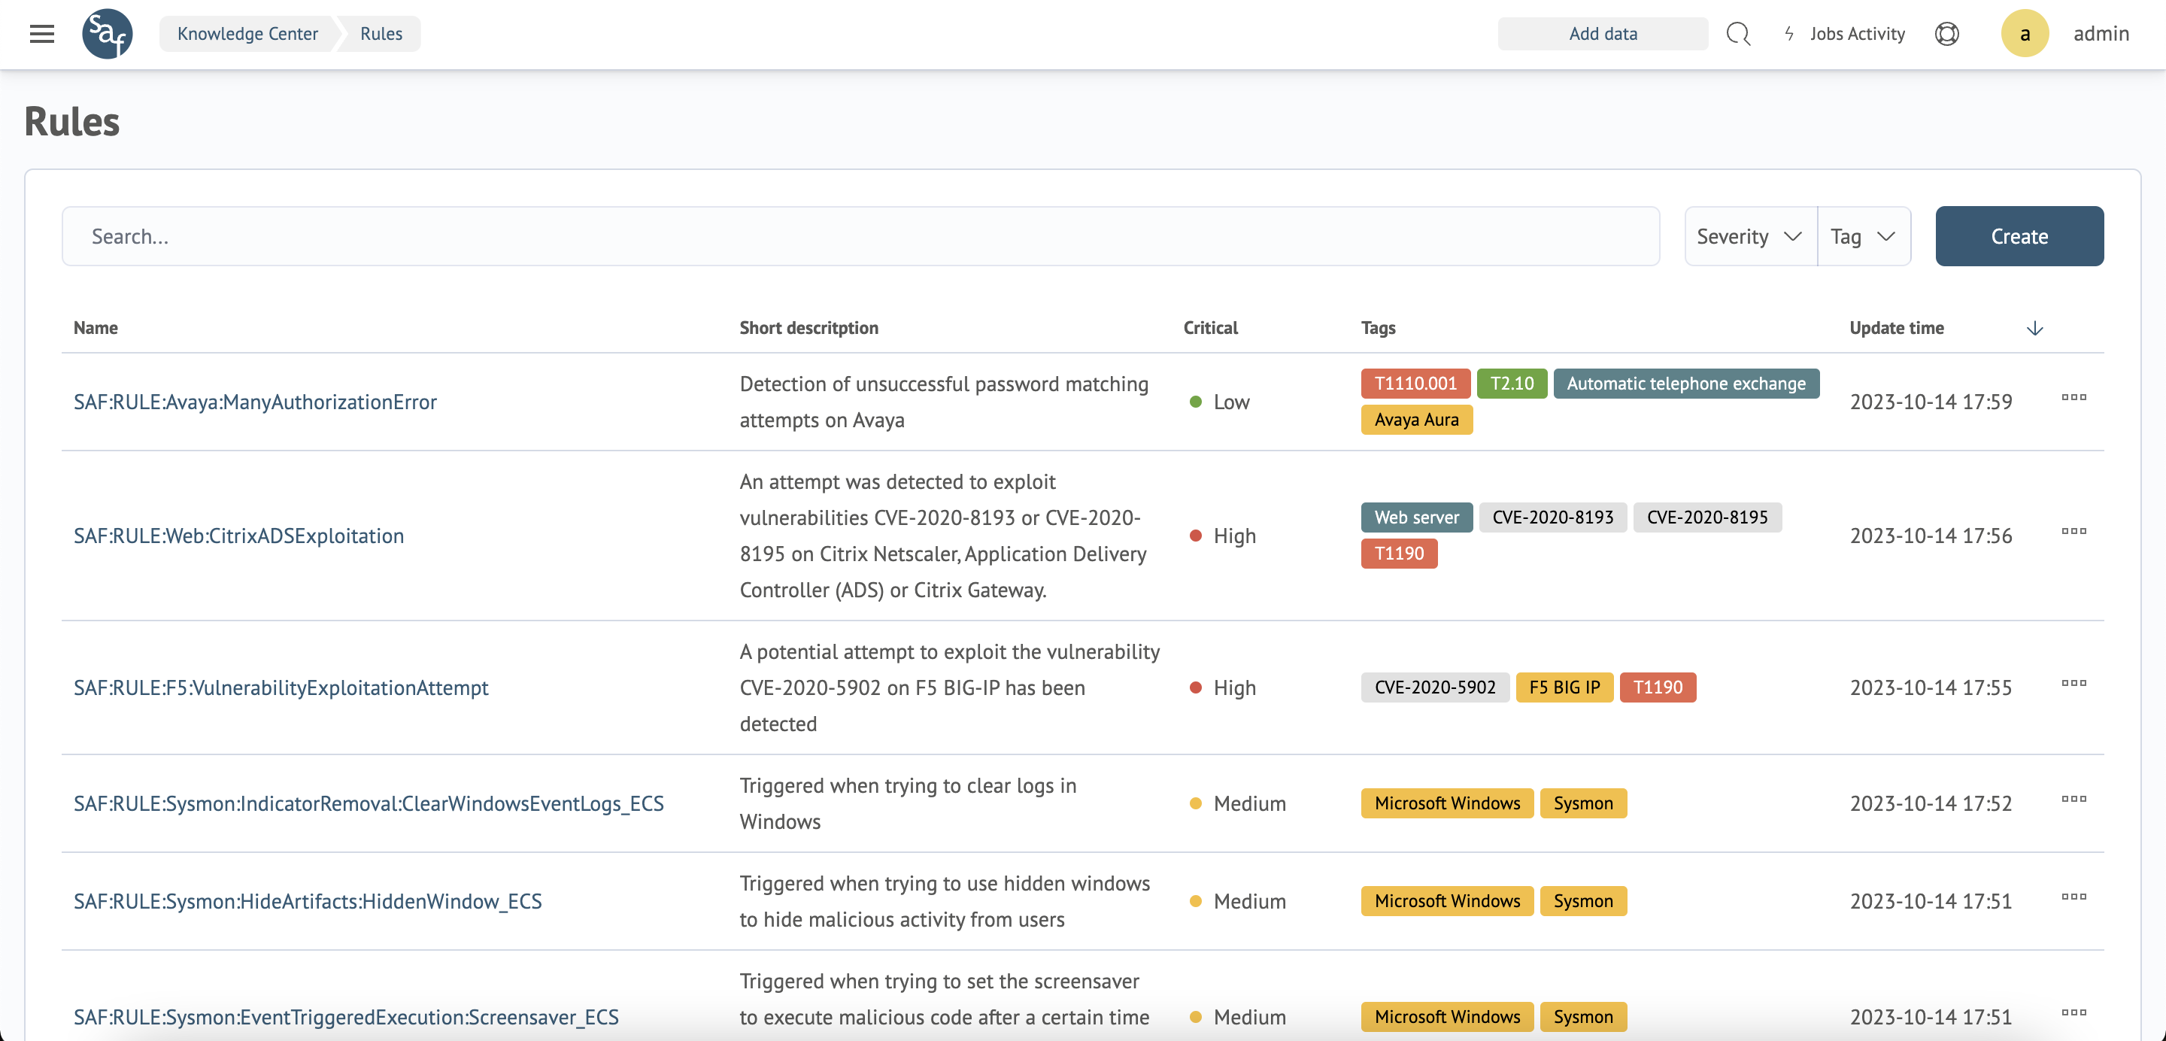Toggle Update time sort arrow
The width and height of the screenshot is (2166, 1041).
[2034, 328]
